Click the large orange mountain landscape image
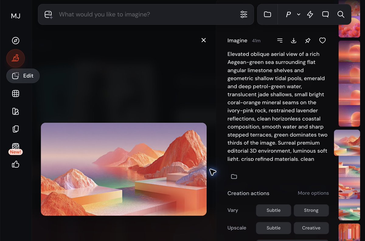The height and width of the screenshot is (241, 365). click(124, 169)
